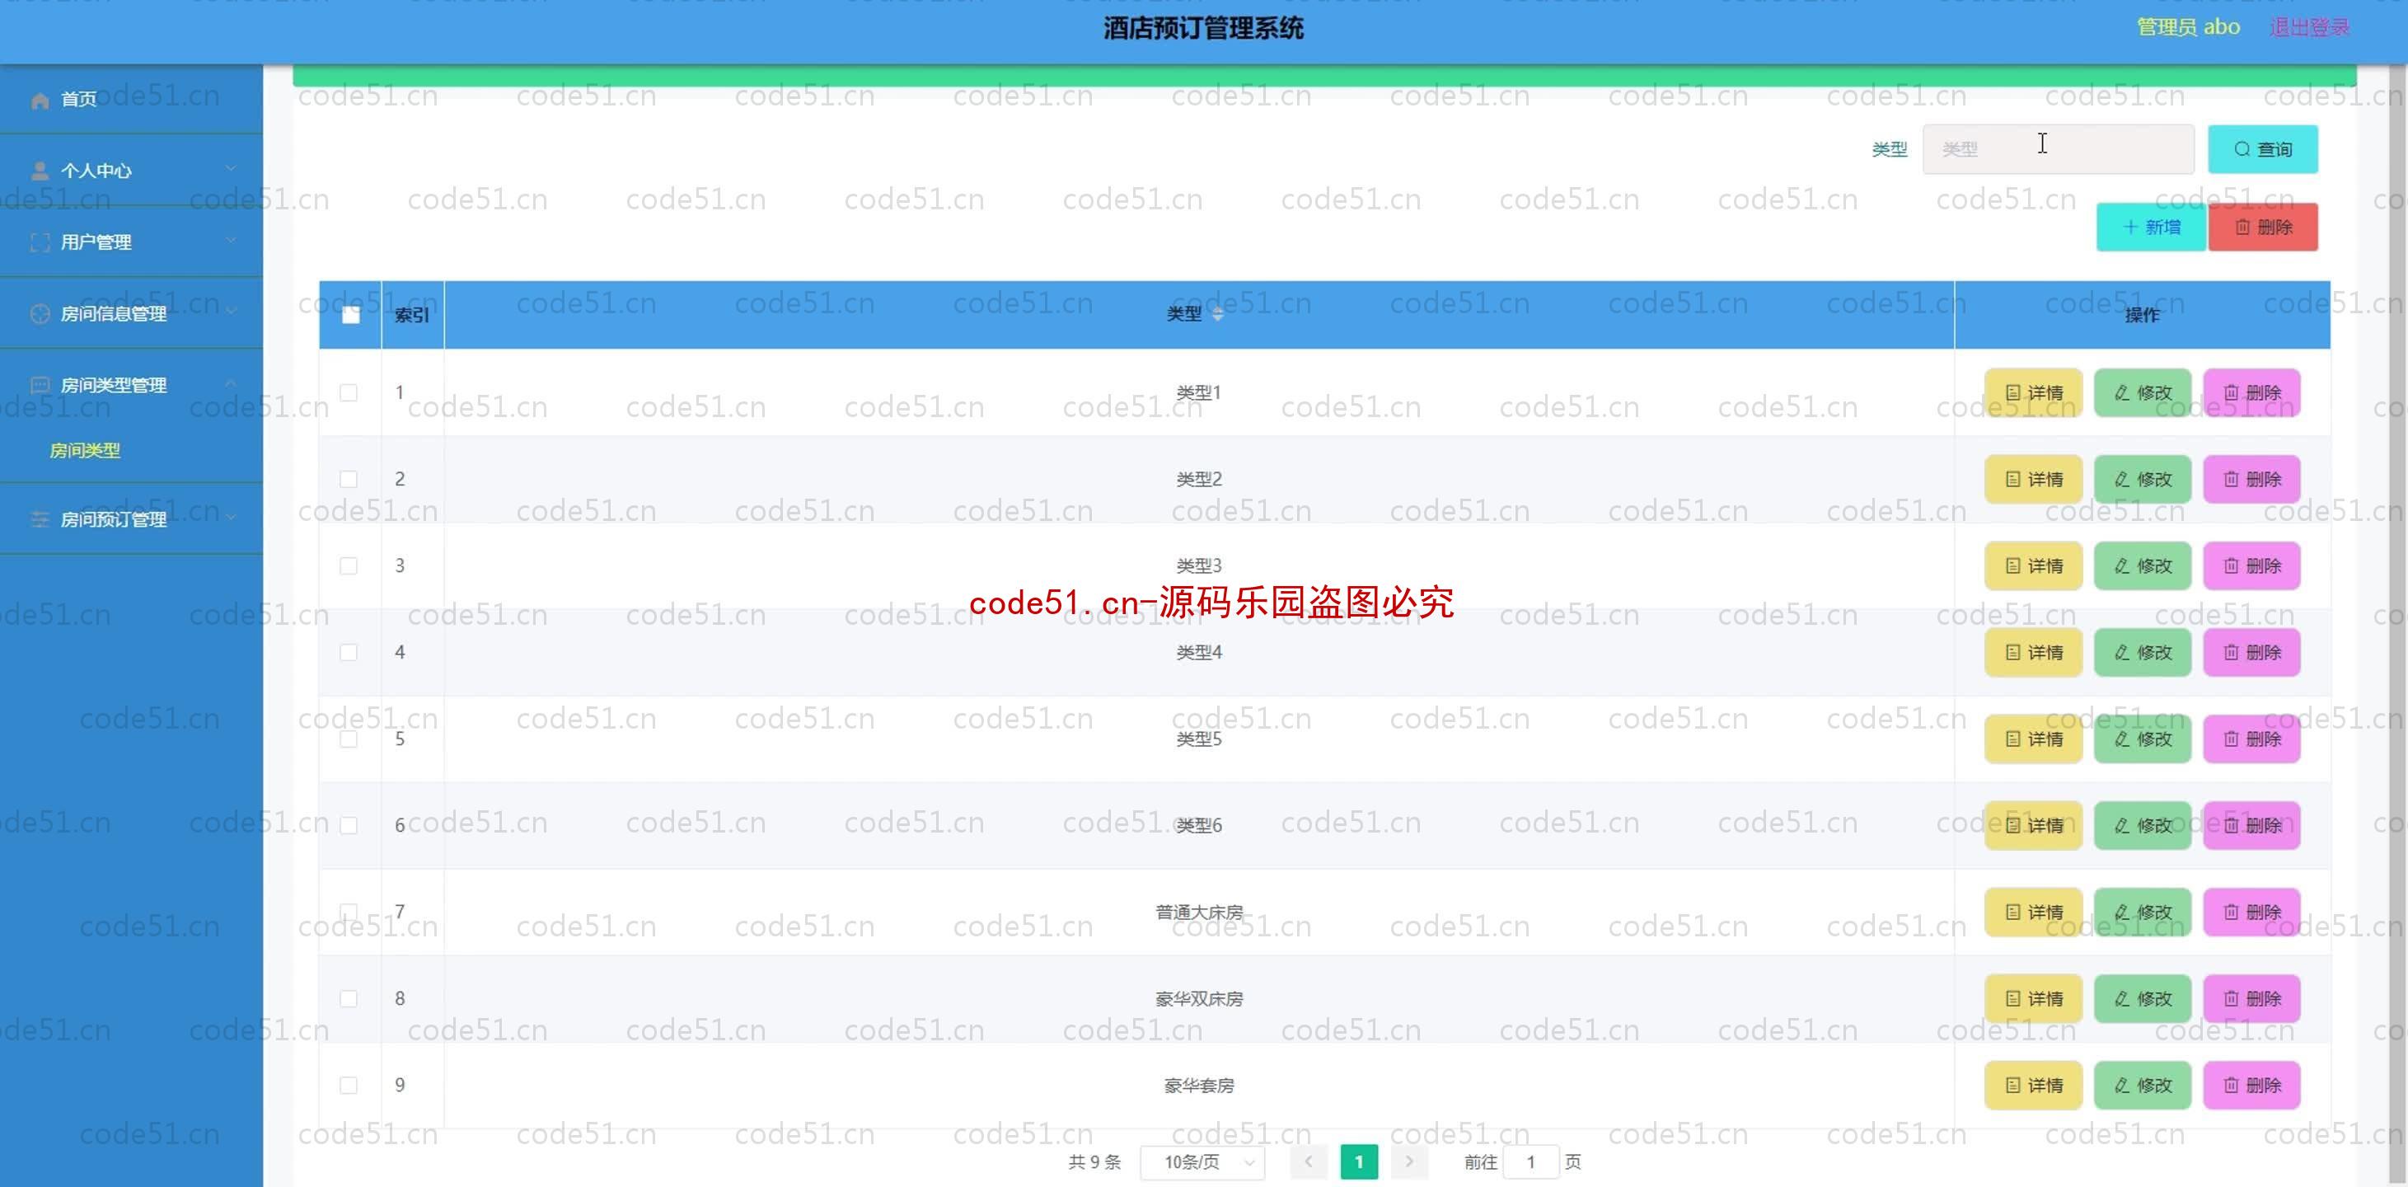Viewport: 2408px width, 1187px height.
Task: Show 详情 of 类型4
Action: click(2033, 653)
